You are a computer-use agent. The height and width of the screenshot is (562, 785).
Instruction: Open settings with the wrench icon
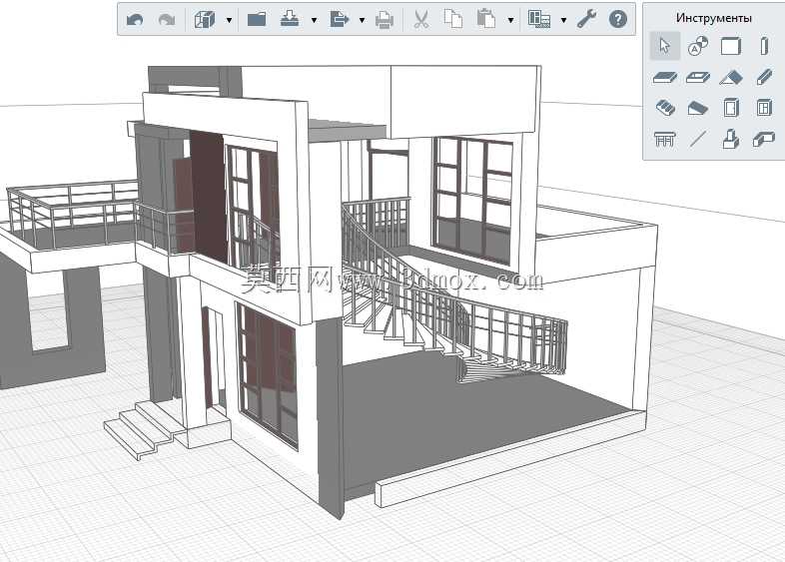tap(586, 20)
